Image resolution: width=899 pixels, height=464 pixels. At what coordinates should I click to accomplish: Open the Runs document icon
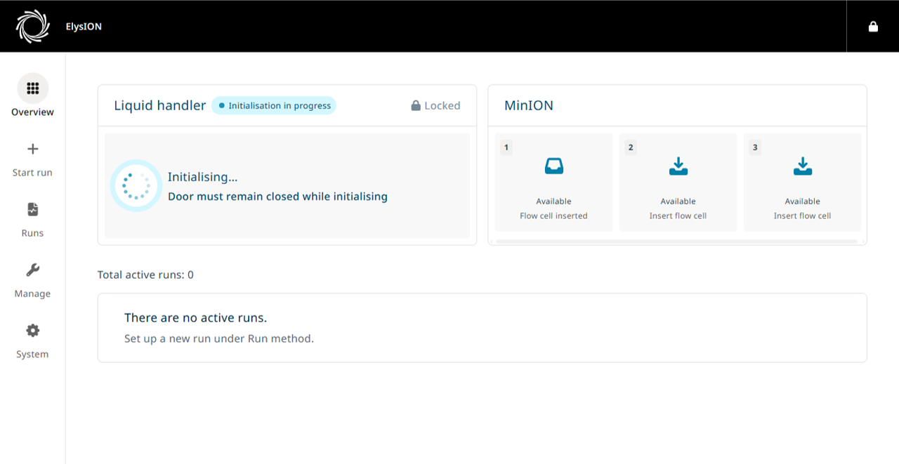point(32,209)
